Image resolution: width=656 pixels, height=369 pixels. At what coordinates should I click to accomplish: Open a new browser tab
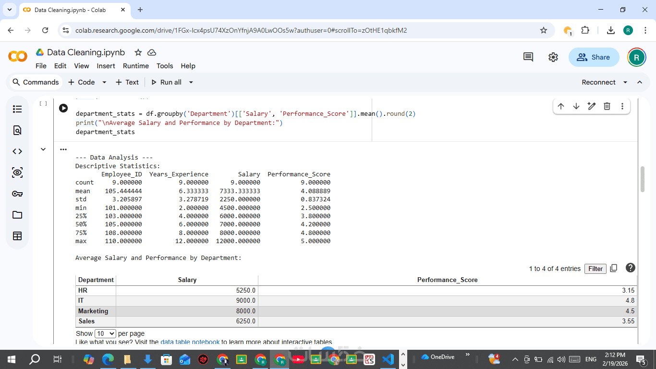[140, 10]
